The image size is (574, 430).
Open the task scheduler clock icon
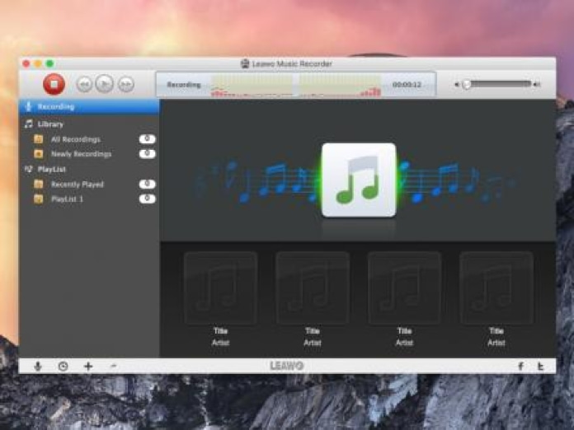(63, 366)
